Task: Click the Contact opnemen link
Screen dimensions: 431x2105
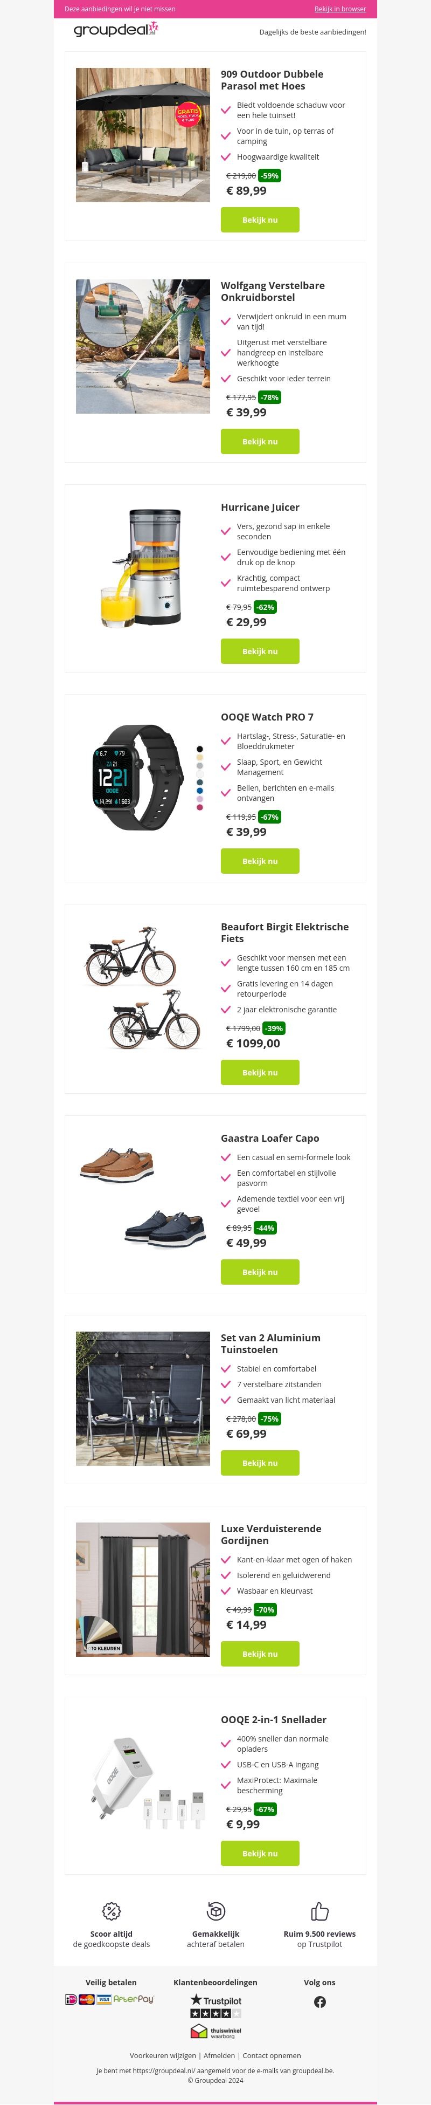Action: click(x=272, y=2055)
